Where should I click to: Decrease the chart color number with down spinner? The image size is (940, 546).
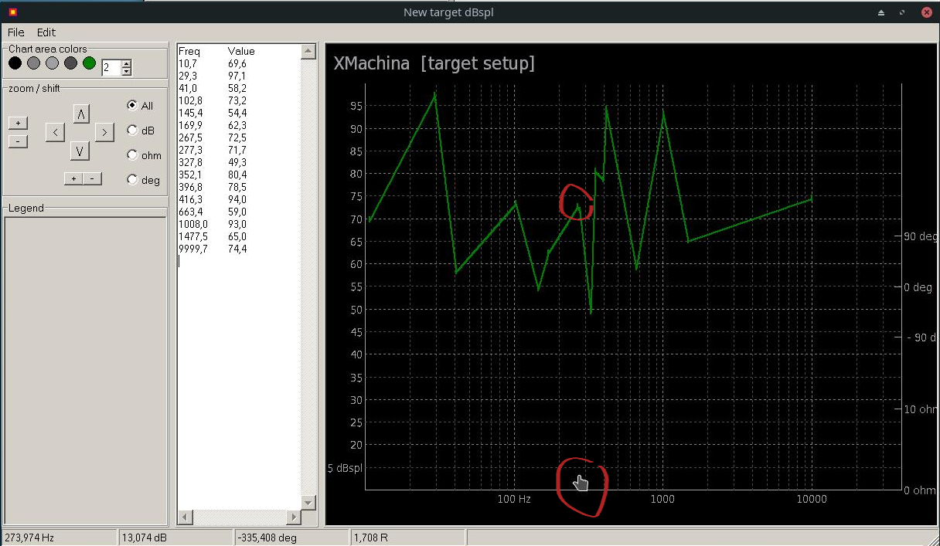point(127,71)
